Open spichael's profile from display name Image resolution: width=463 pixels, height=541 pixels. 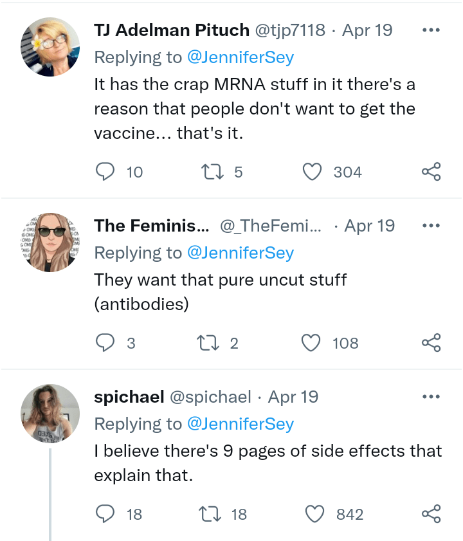coord(129,397)
